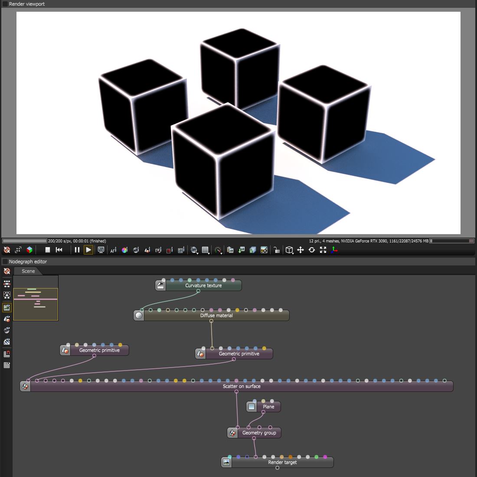This screenshot has width=477, height=477.
Task: Select the Curvature texture node
Action: 198,285
